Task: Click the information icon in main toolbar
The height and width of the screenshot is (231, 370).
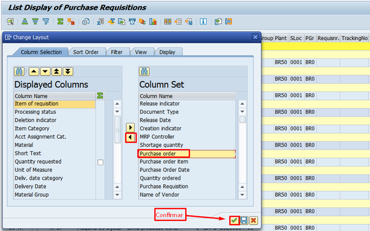Action: coord(203,22)
